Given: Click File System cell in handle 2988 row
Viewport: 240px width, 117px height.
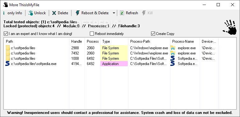Looking at the screenshot, I should [114, 48].
